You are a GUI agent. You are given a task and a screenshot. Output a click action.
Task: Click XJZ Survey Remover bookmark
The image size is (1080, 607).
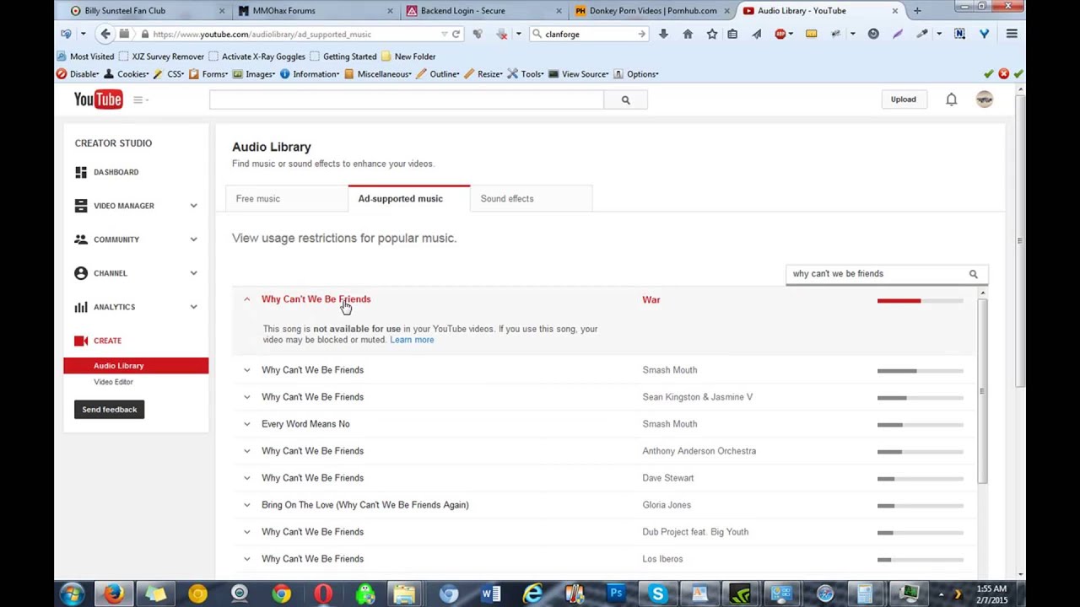[x=161, y=56]
